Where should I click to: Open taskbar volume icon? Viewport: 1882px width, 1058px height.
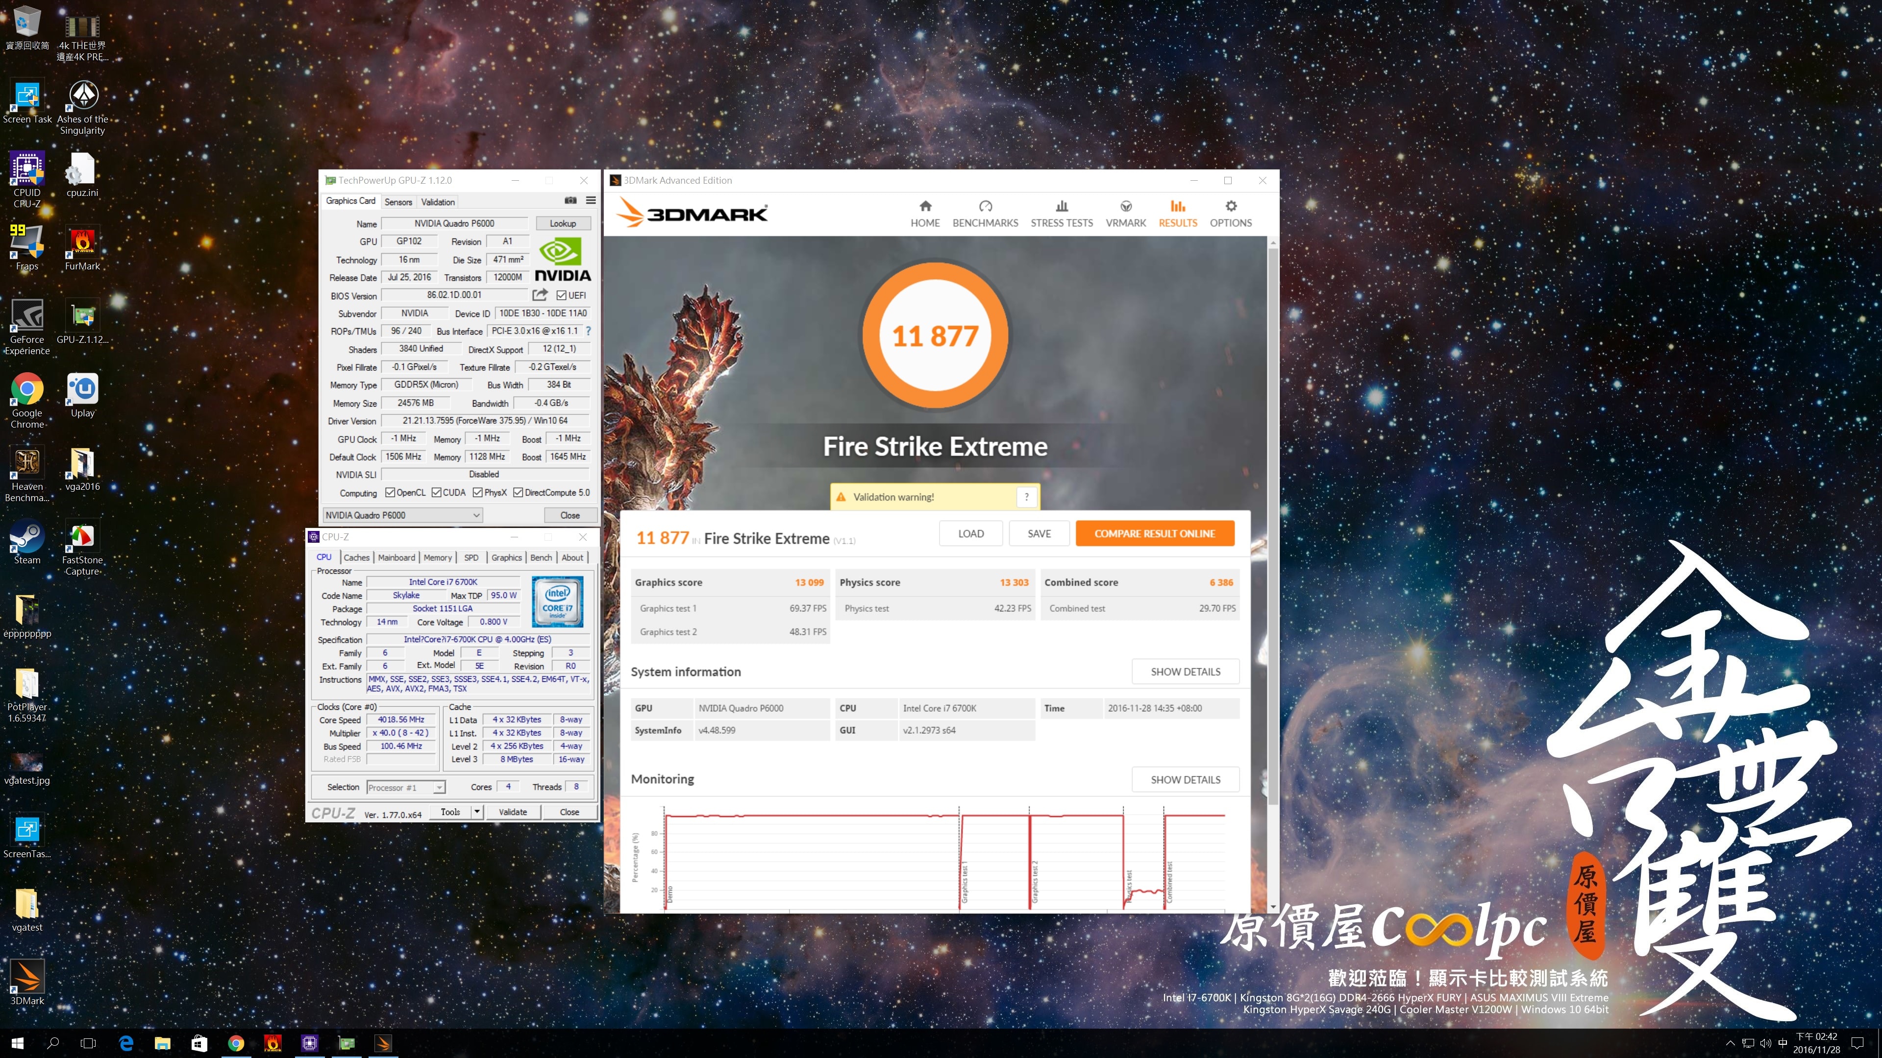(1765, 1043)
